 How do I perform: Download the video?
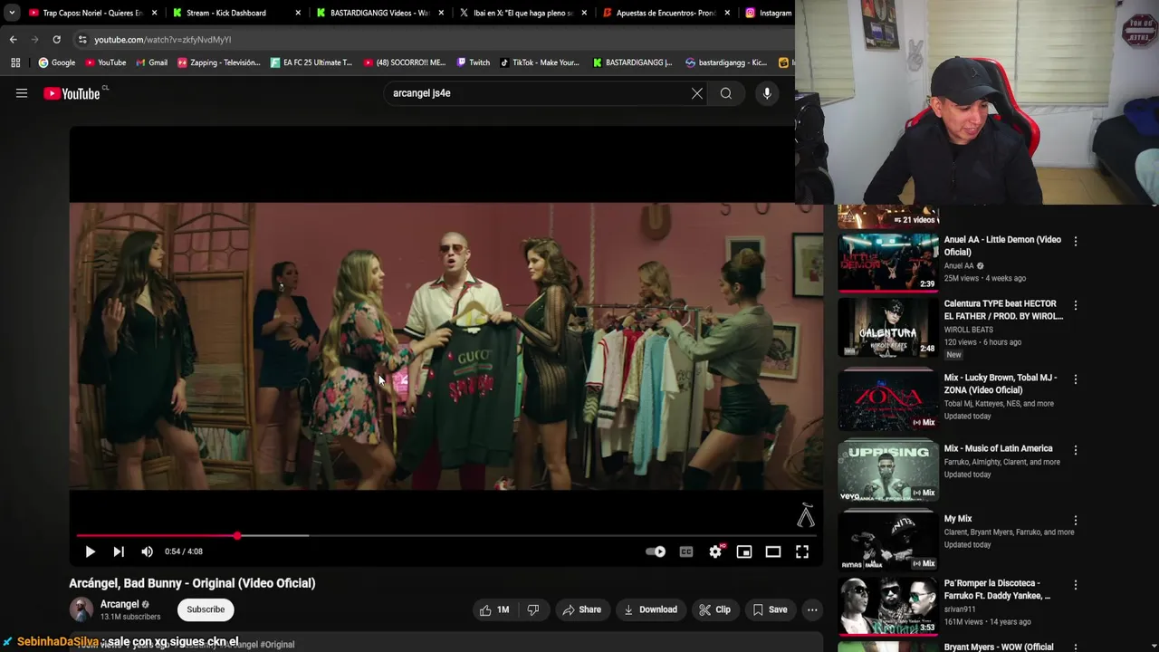[x=650, y=609]
